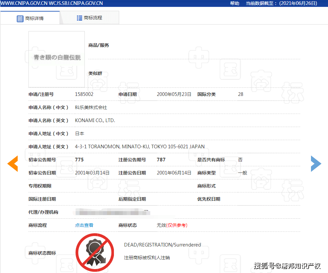Viewport: 328px width, 273px height.
Task: Click the 帮助 help link
Action: coord(234,3)
